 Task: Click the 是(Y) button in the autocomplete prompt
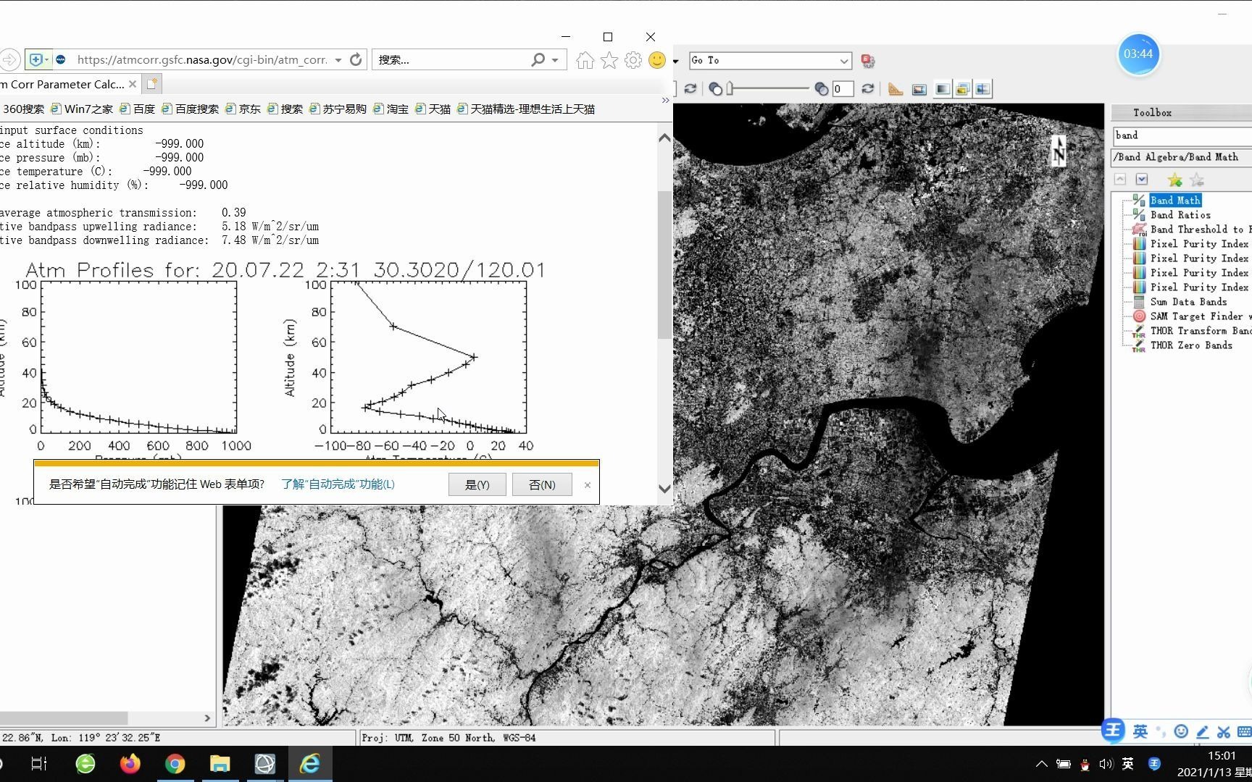(477, 484)
